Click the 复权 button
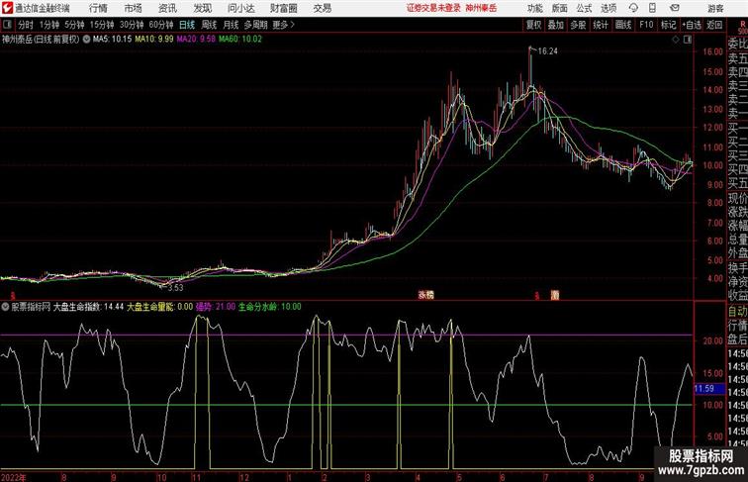 [x=533, y=25]
